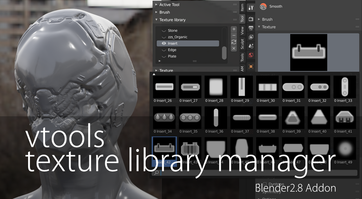Choose the Insert_32 texture thumbnail
Screen dimensions: 362x199
319,87
